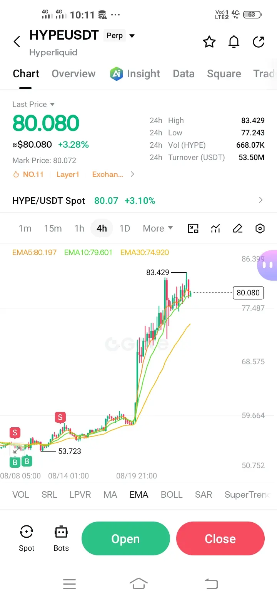Switch to the Square tab
The height and width of the screenshot is (600, 277).
click(224, 74)
